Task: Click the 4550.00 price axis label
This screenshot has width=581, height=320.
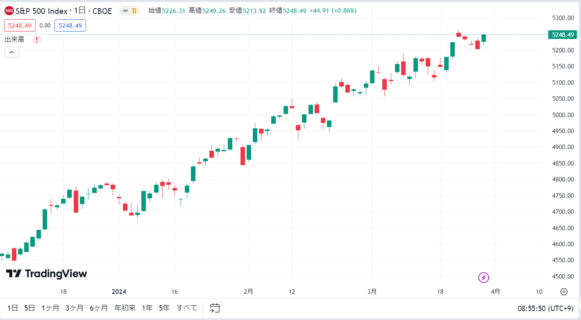Action: click(562, 260)
